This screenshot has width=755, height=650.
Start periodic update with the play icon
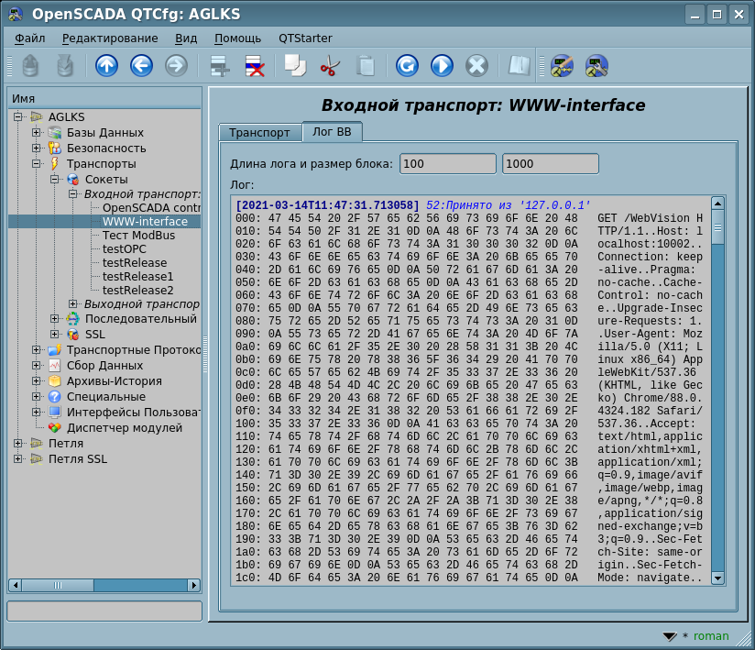442,65
